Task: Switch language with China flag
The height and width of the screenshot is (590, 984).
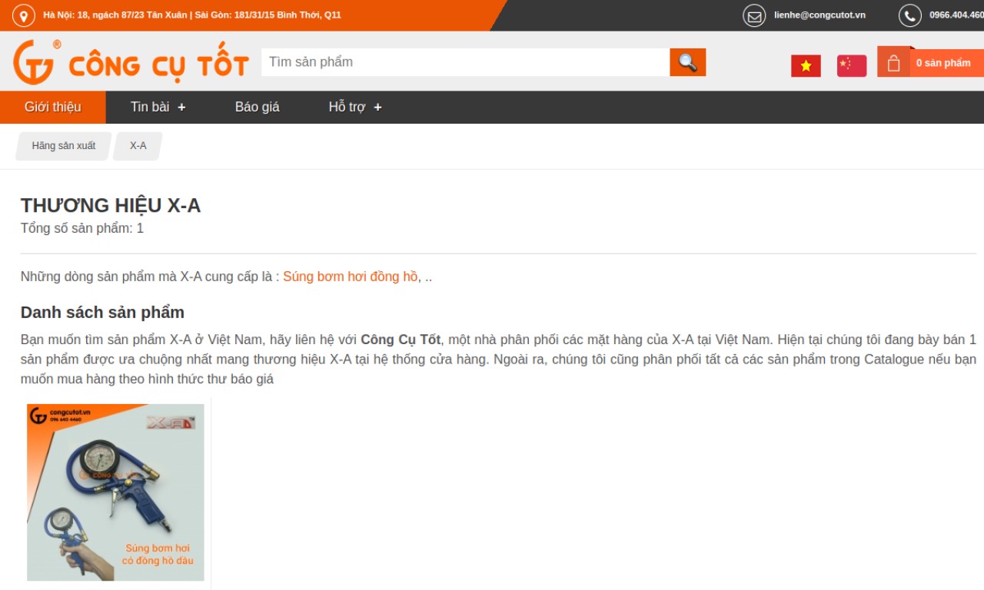Action: click(x=852, y=66)
